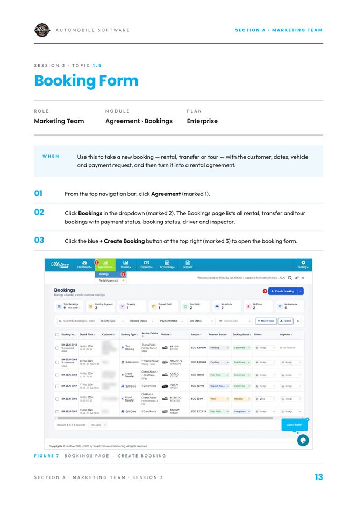Open the column settings icon beside Export
This screenshot has height=506, width=357.
(x=298, y=321)
